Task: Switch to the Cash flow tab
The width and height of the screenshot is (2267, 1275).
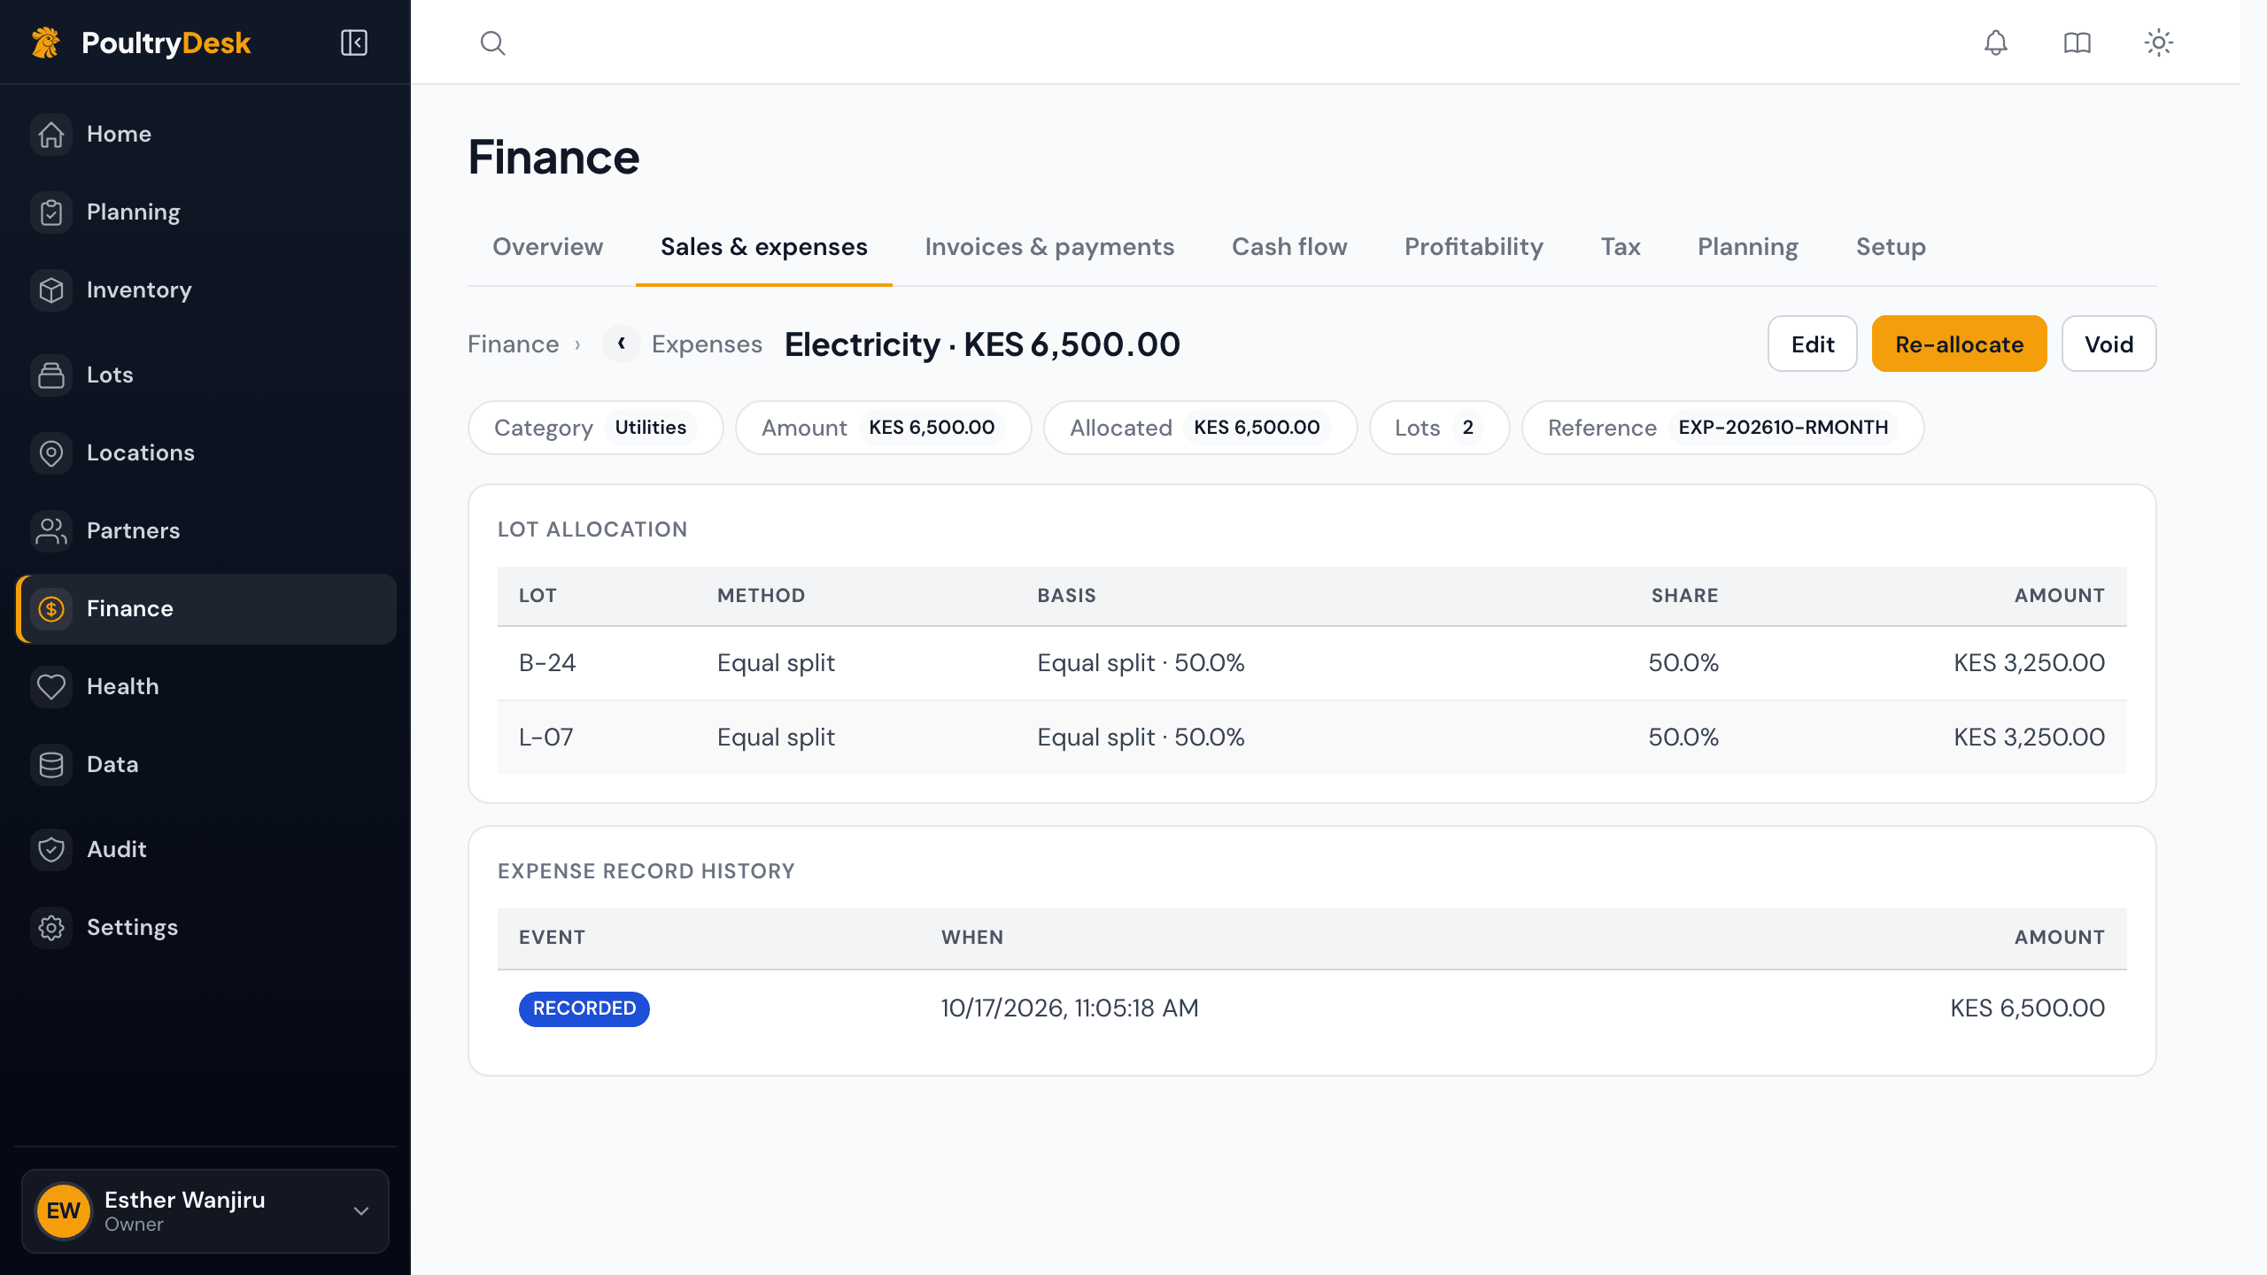Action: (x=1289, y=247)
